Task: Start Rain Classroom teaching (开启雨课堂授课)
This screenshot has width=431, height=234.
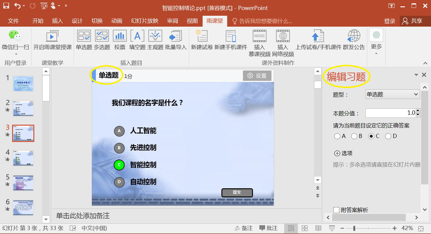Action: [x=52, y=40]
